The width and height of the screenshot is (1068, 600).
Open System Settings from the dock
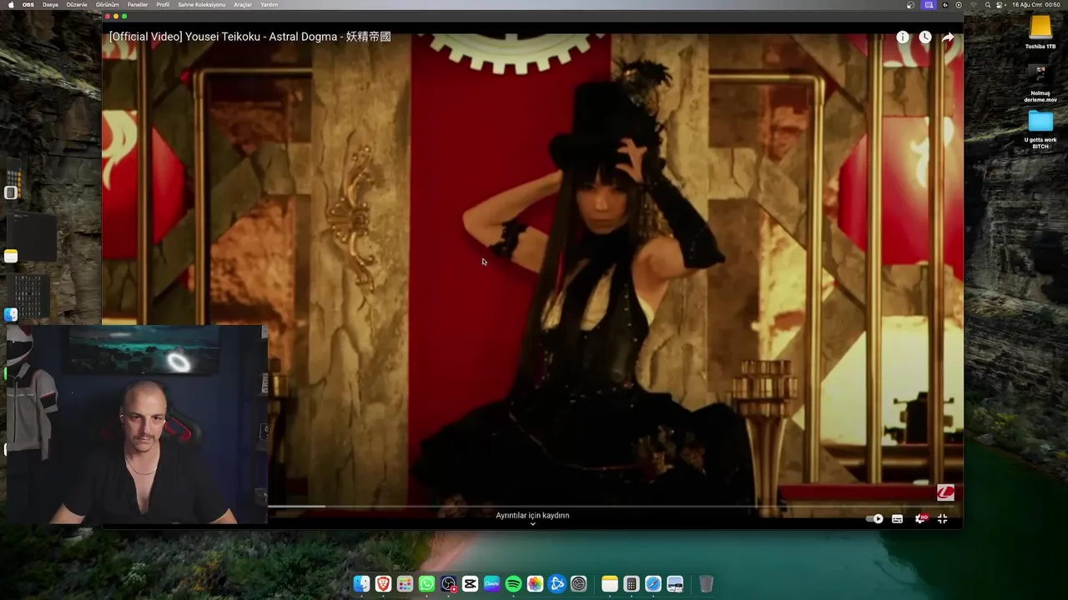point(578,584)
